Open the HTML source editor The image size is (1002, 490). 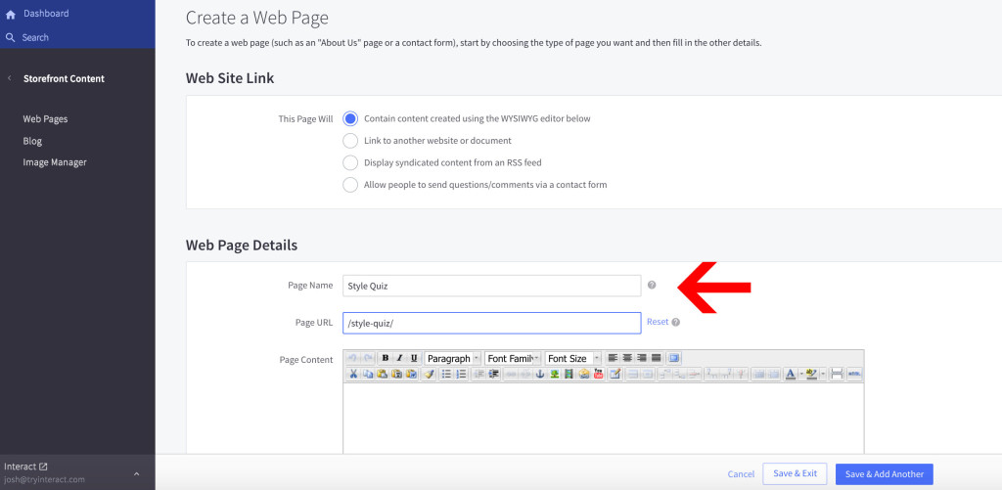[854, 375]
